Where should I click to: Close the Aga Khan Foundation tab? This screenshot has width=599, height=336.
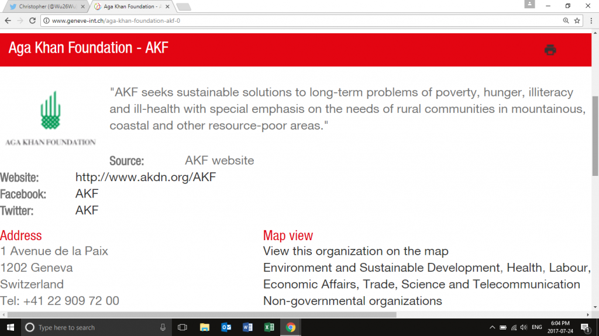click(x=167, y=6)
